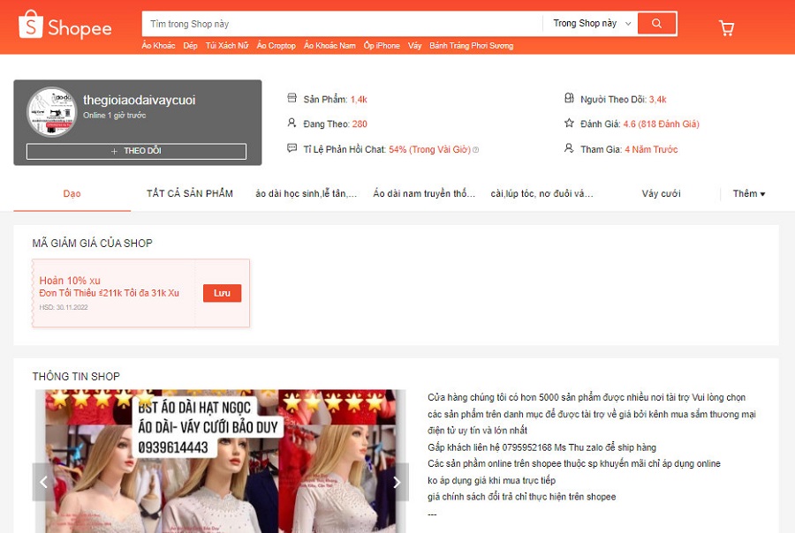Click the áo dài hạt ngọc banner image
Image resolution: width=795 pixels, height=533 pixels.
[x=220, y=461]
